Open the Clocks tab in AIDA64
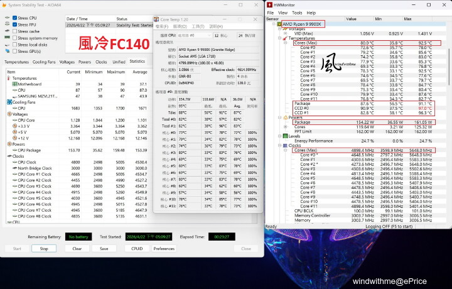Viewport: 452px width, 289px height. point(101,62)
